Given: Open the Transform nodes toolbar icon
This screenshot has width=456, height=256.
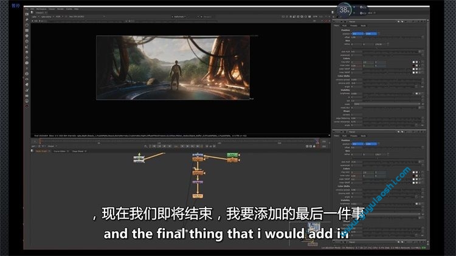Looking at the screenshot, I should click(x=27, y=58).
